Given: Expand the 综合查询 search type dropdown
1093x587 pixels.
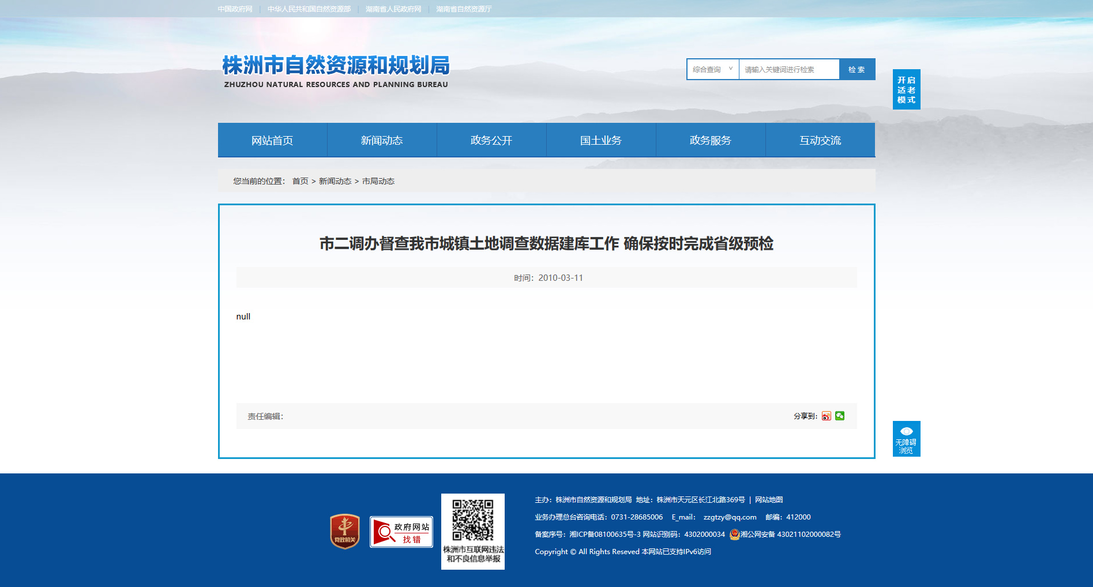Looking at the screenshot, I should pos(712,69).
